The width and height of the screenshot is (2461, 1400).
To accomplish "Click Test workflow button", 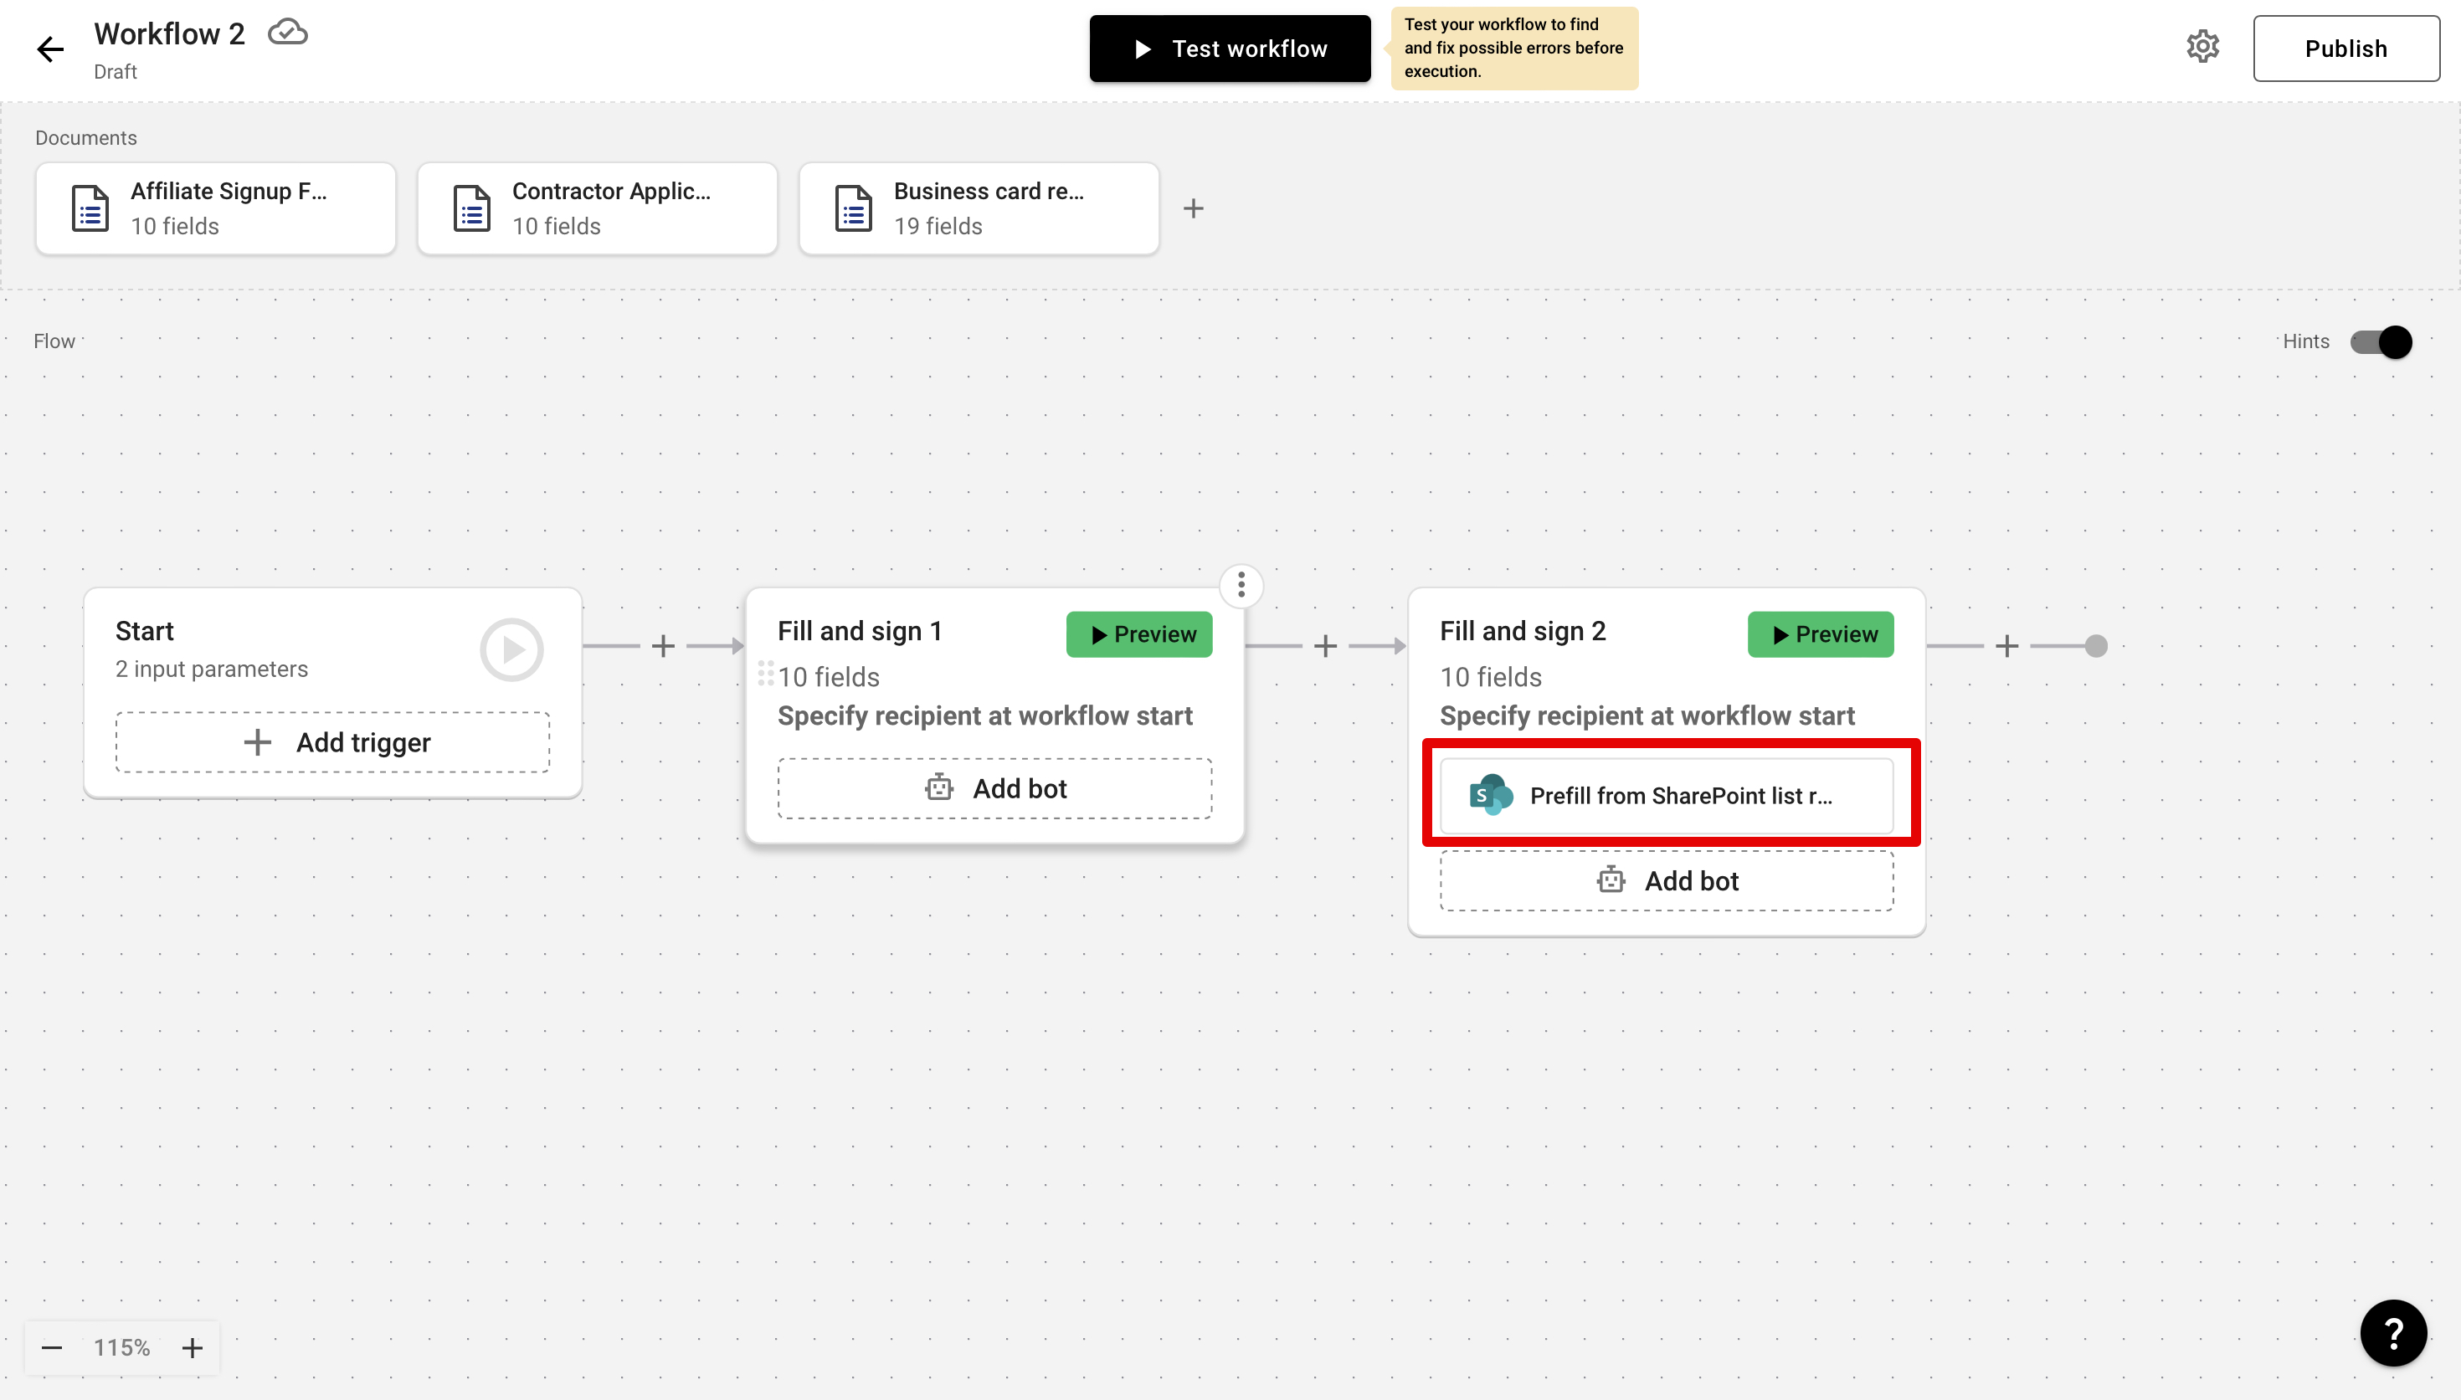I will [1230, 49].
